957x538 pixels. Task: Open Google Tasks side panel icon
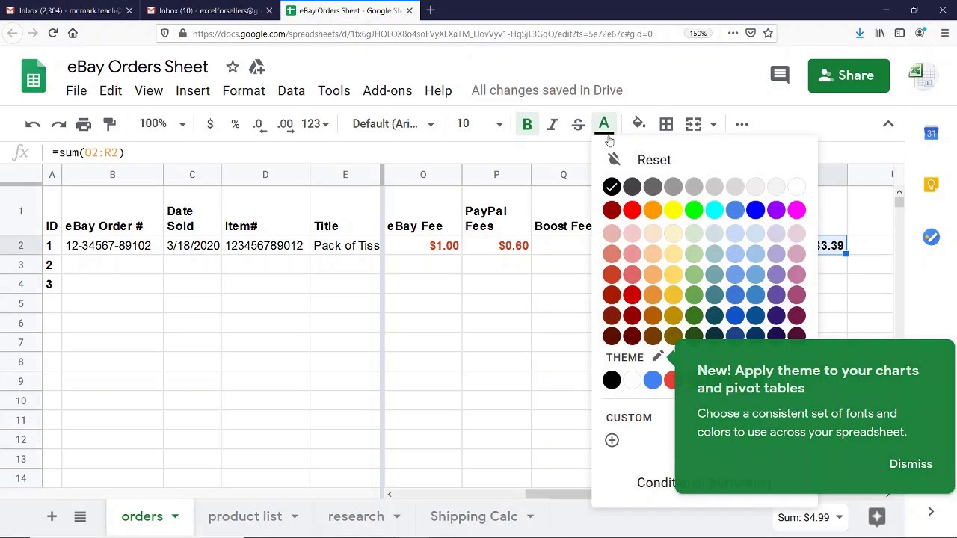(x=931, y=237)
